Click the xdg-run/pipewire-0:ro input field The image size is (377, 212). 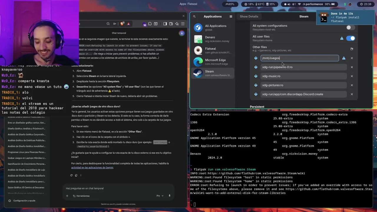coord(303,67)
